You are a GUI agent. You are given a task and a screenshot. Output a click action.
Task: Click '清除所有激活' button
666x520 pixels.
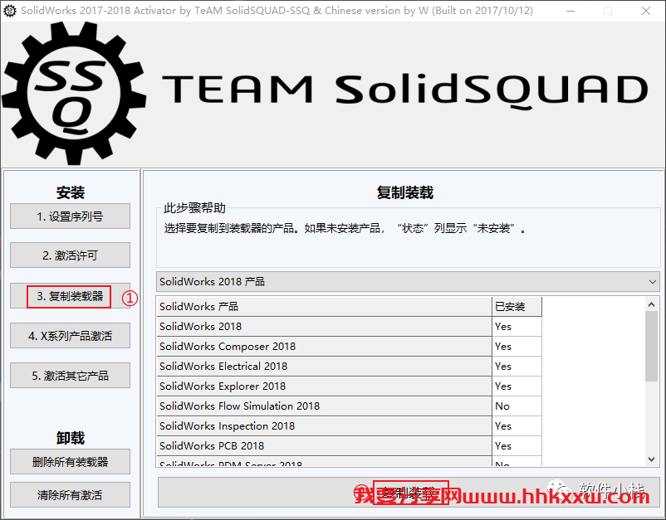(70, 494)
